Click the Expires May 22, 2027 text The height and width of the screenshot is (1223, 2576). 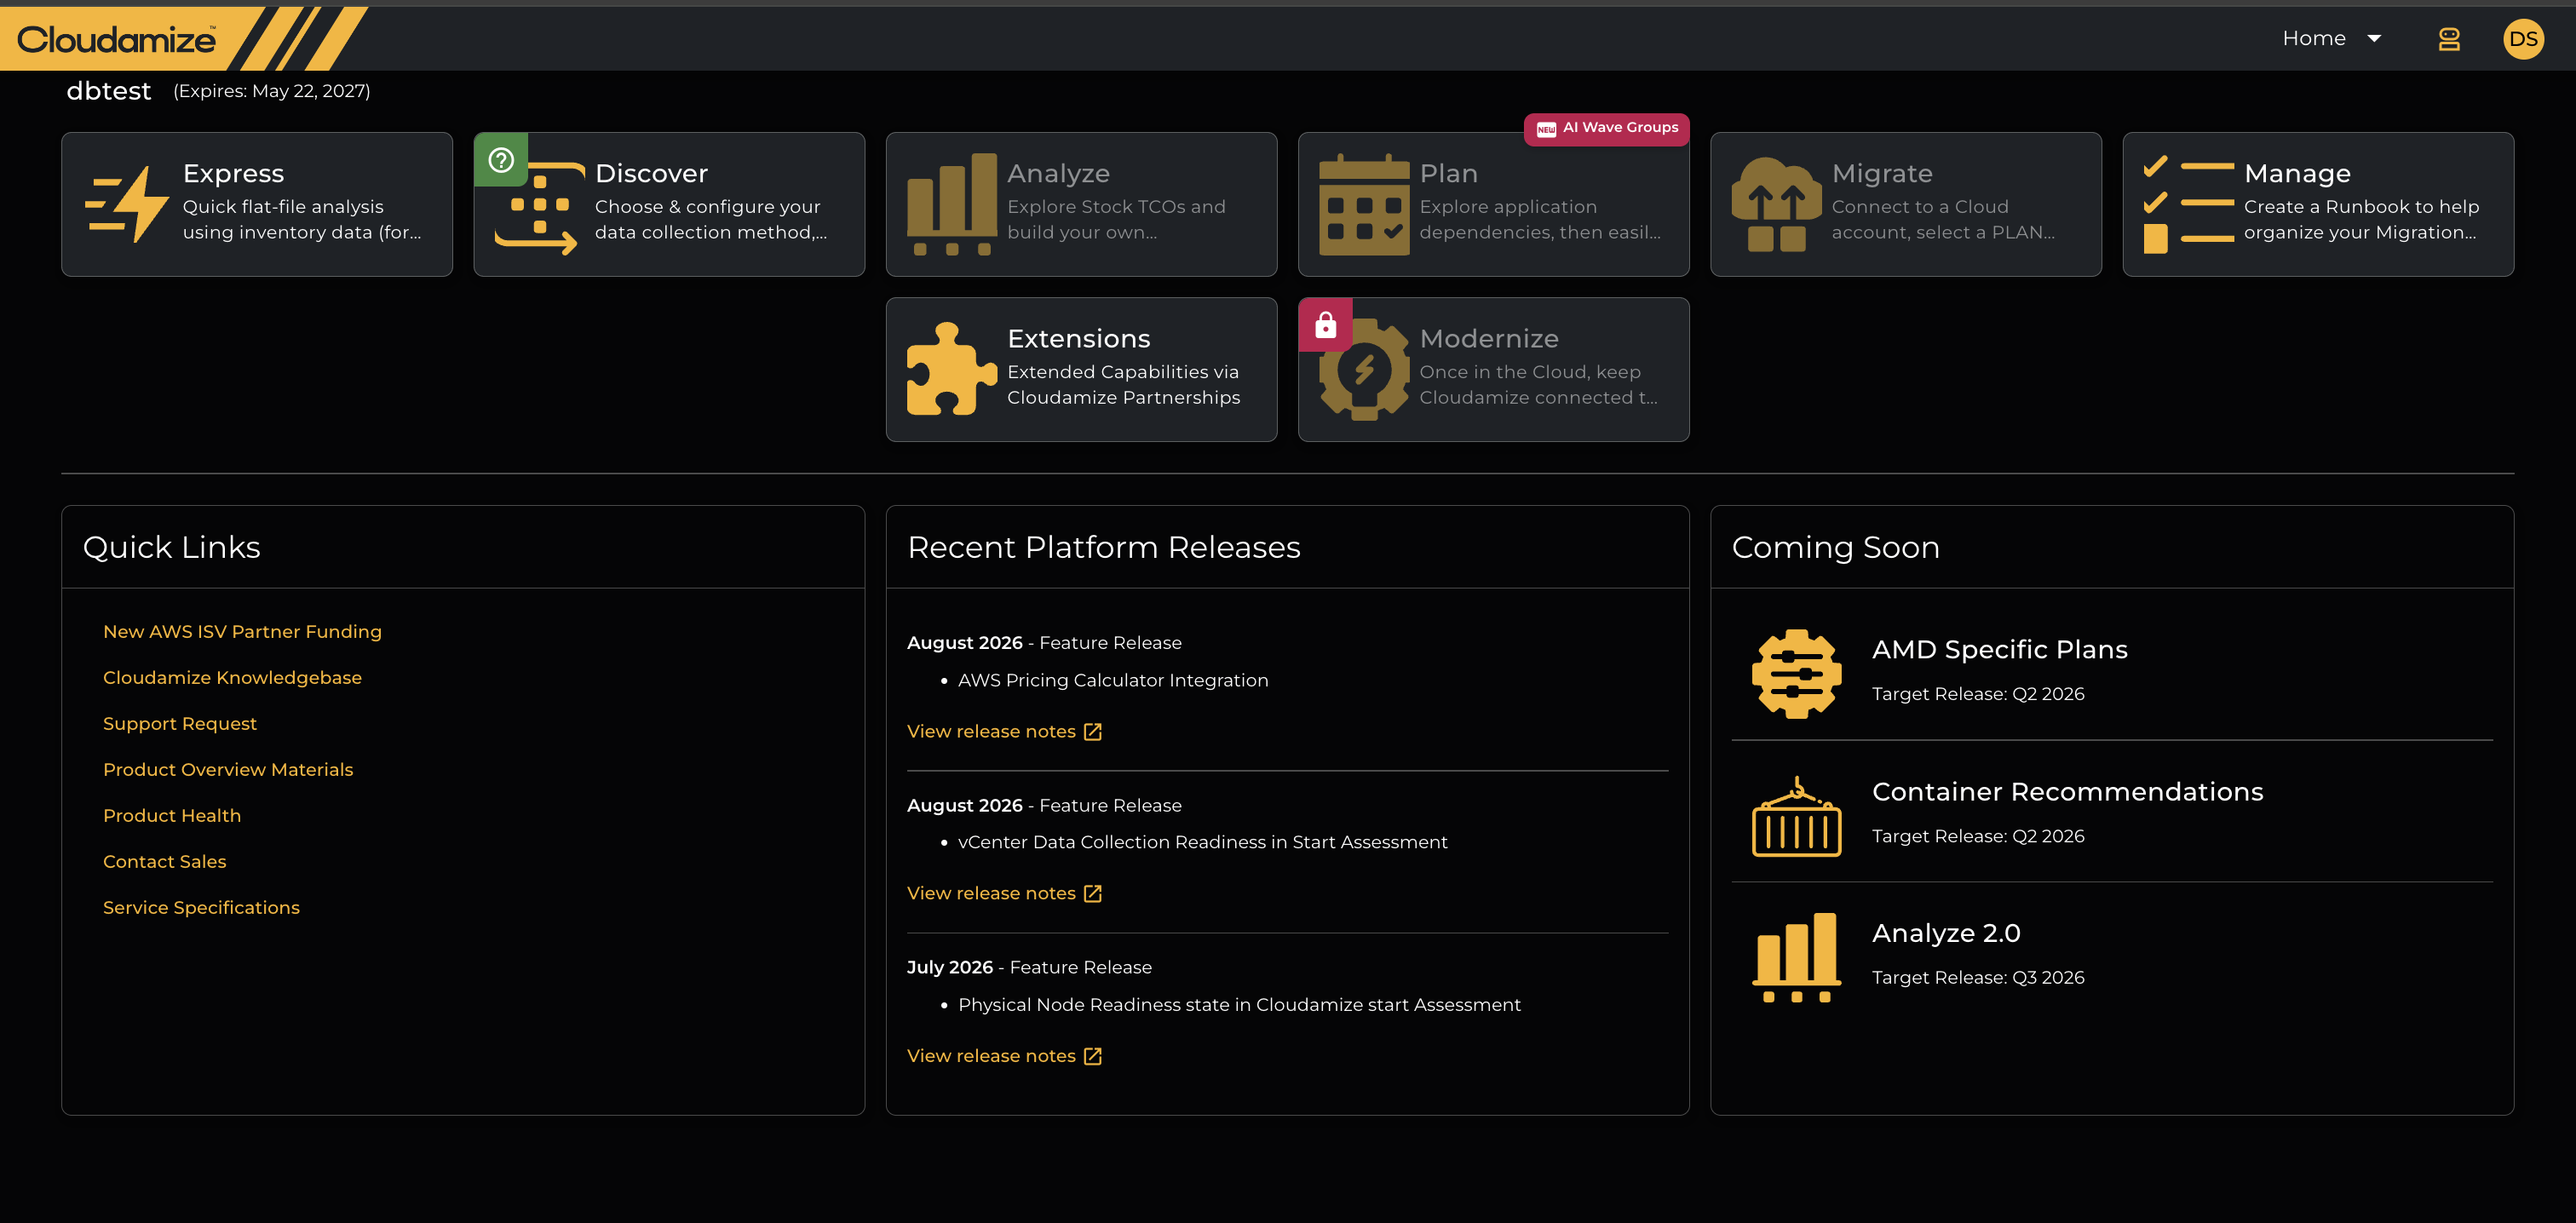[272, 91]
